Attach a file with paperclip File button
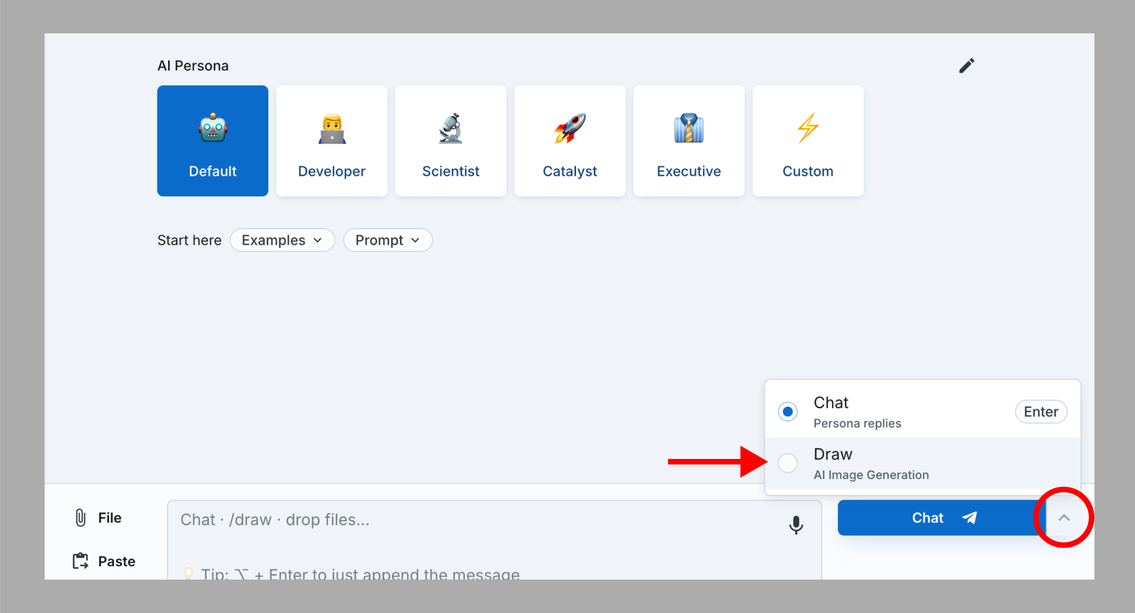This screenshot has width=1135, height=613. tap(98, 518)
